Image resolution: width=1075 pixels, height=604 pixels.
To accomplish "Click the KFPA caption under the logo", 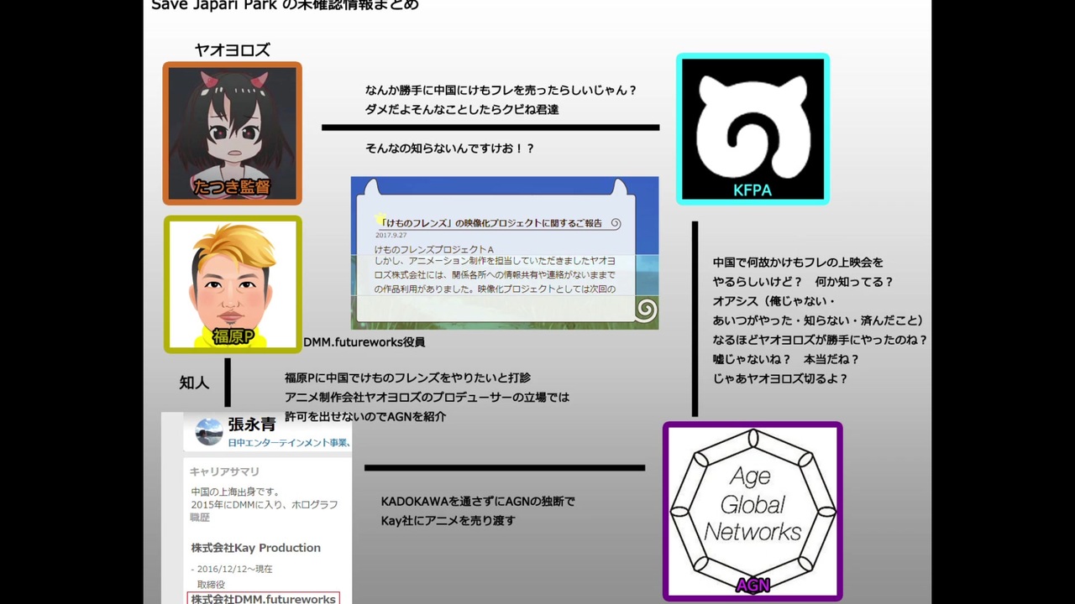I will (752, 190).
